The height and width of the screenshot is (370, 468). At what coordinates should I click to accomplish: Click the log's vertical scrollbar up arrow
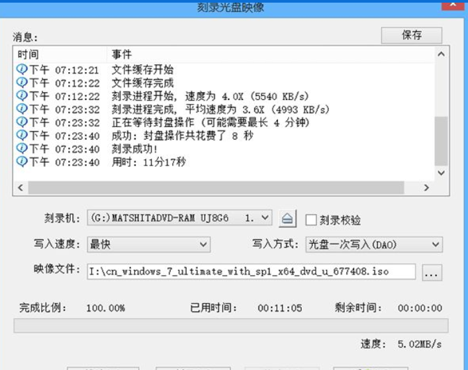[442, 54]
